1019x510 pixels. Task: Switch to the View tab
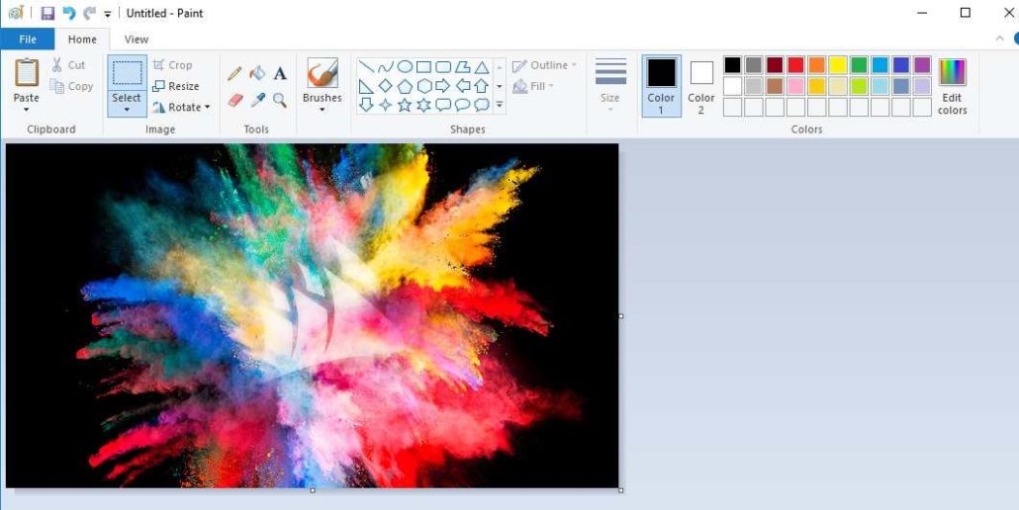(x=137, y=40)
